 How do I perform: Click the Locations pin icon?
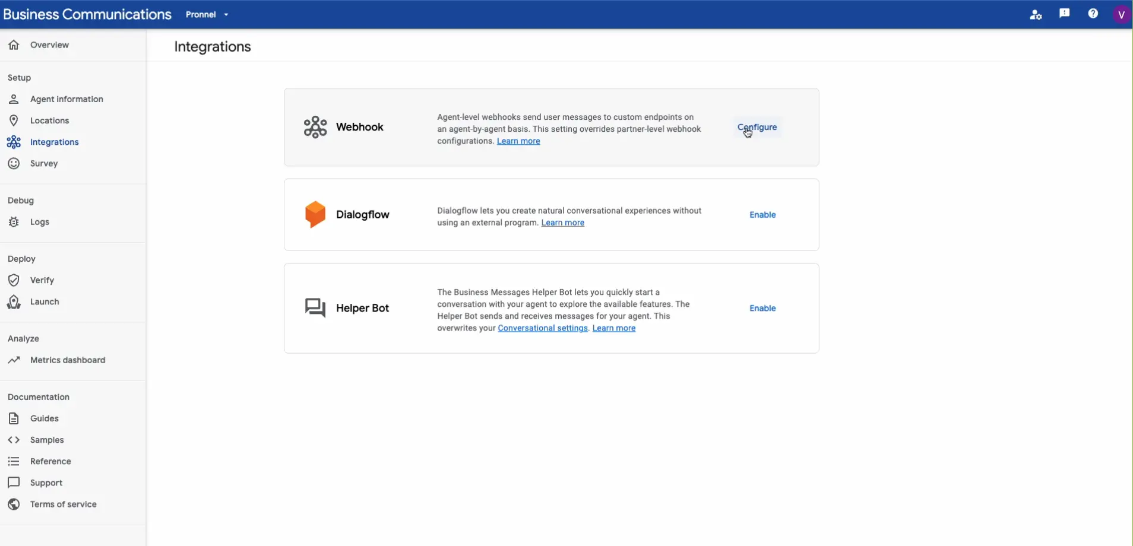pyautogui.click(x=14, y=120)
